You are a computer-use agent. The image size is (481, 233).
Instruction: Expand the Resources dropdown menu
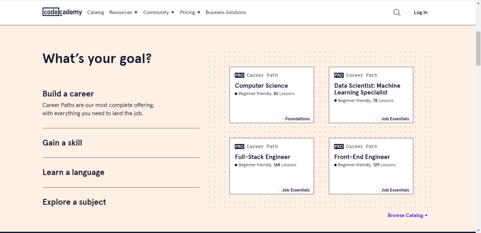pyautogui.click(x=123, y=12)
